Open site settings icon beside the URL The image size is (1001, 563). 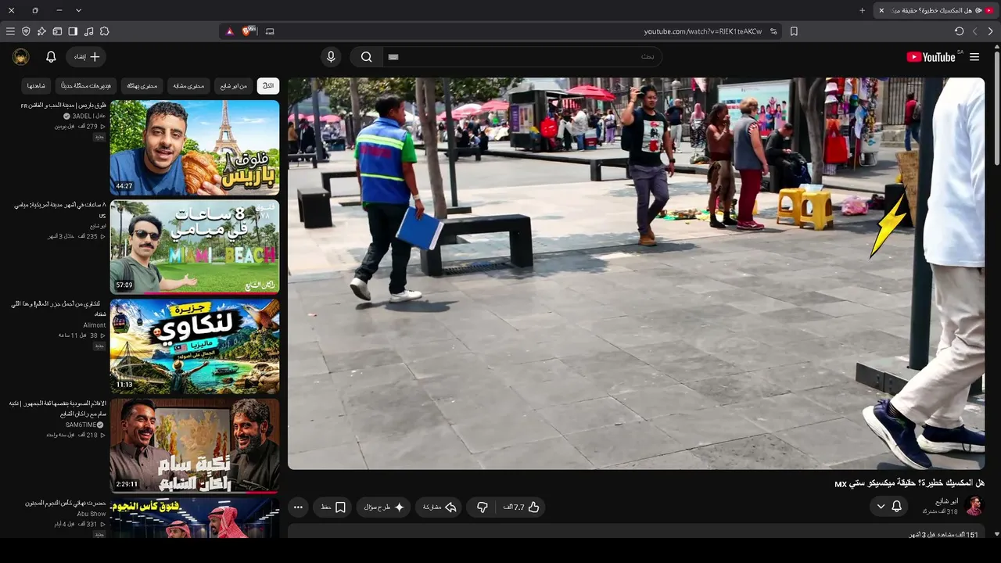(x=773, y=31)
